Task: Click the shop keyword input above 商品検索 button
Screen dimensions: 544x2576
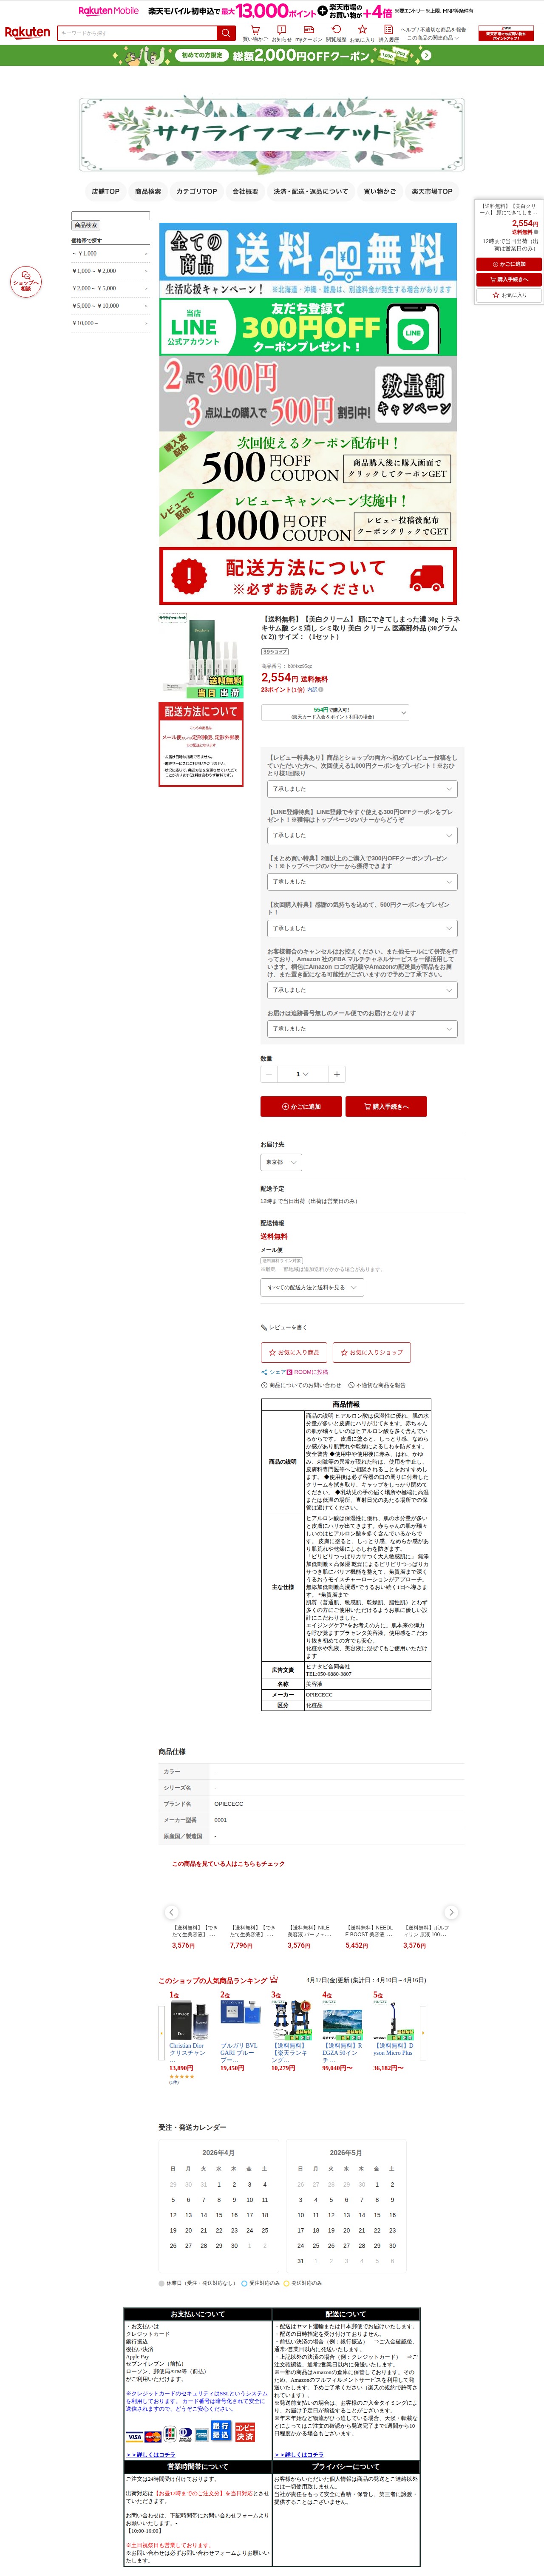Action: coord(110,215)
